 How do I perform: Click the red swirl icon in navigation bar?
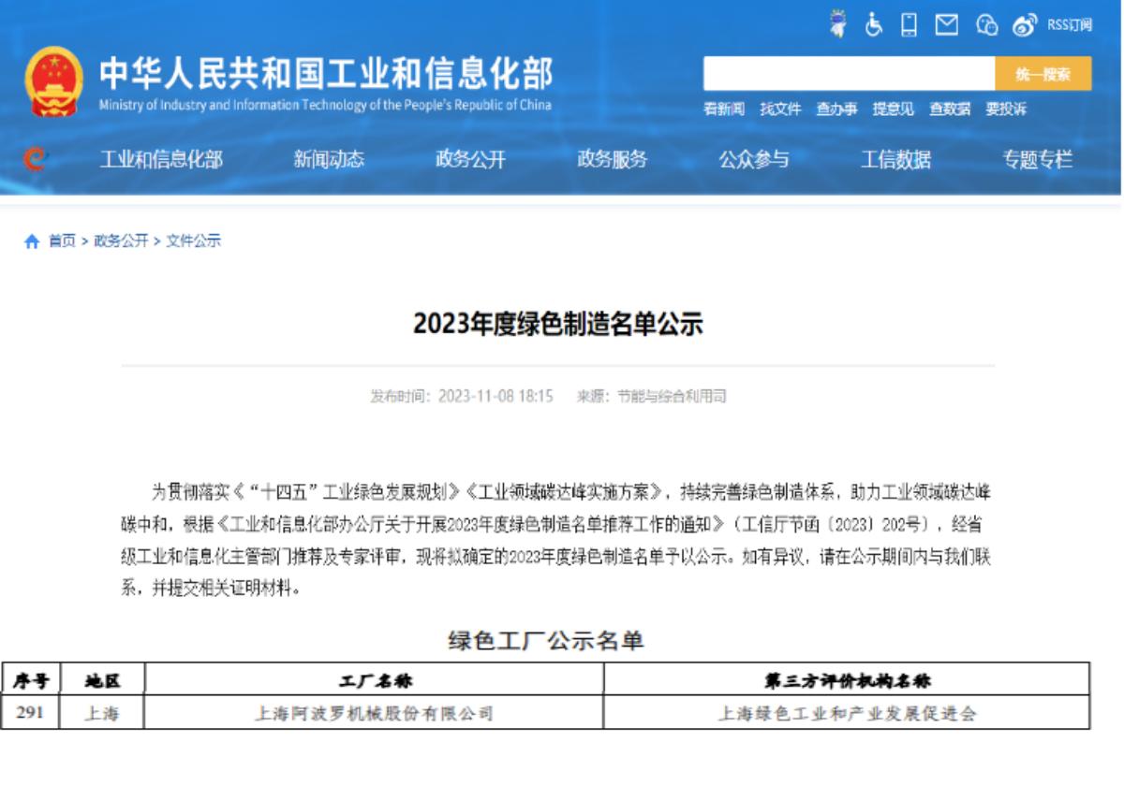(34, 160)
